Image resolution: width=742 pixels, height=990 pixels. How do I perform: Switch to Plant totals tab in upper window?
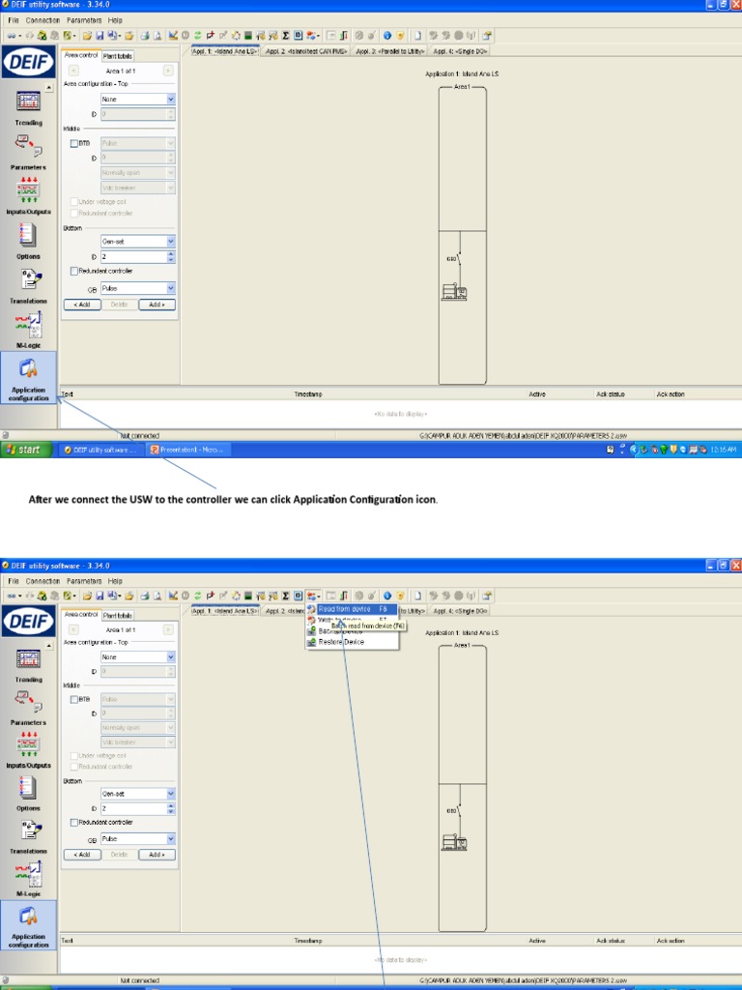[x=117, y=56]
